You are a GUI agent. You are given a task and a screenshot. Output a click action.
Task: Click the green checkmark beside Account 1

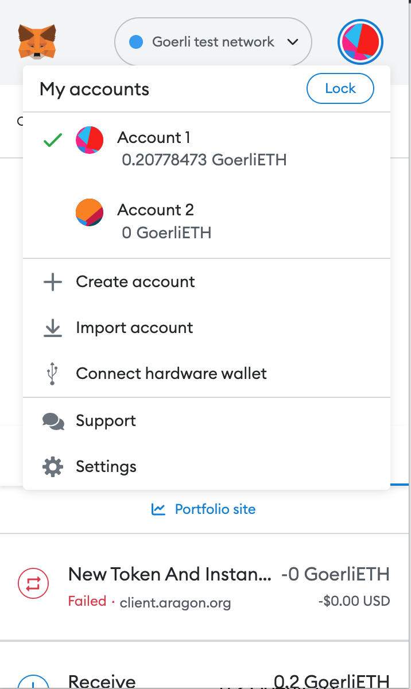coord(53,140)
